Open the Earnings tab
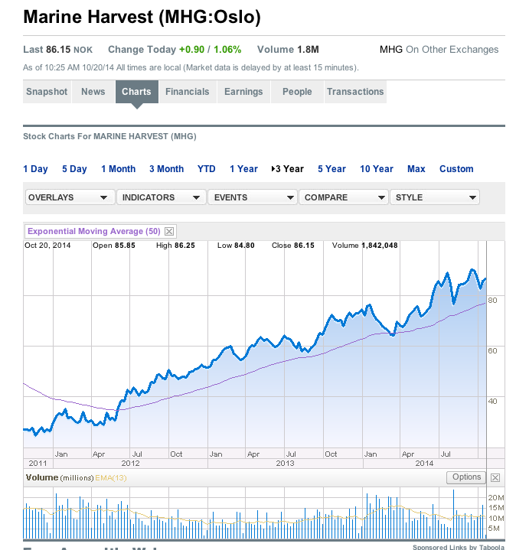 pos(243,92)
